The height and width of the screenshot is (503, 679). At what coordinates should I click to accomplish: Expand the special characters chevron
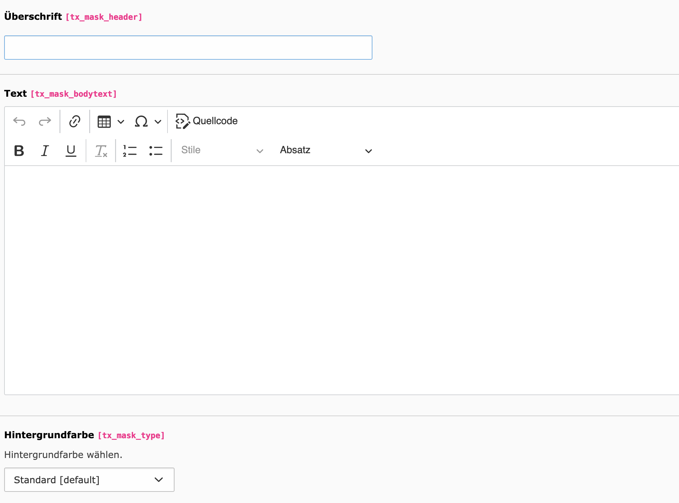click(x=158, y=122)
